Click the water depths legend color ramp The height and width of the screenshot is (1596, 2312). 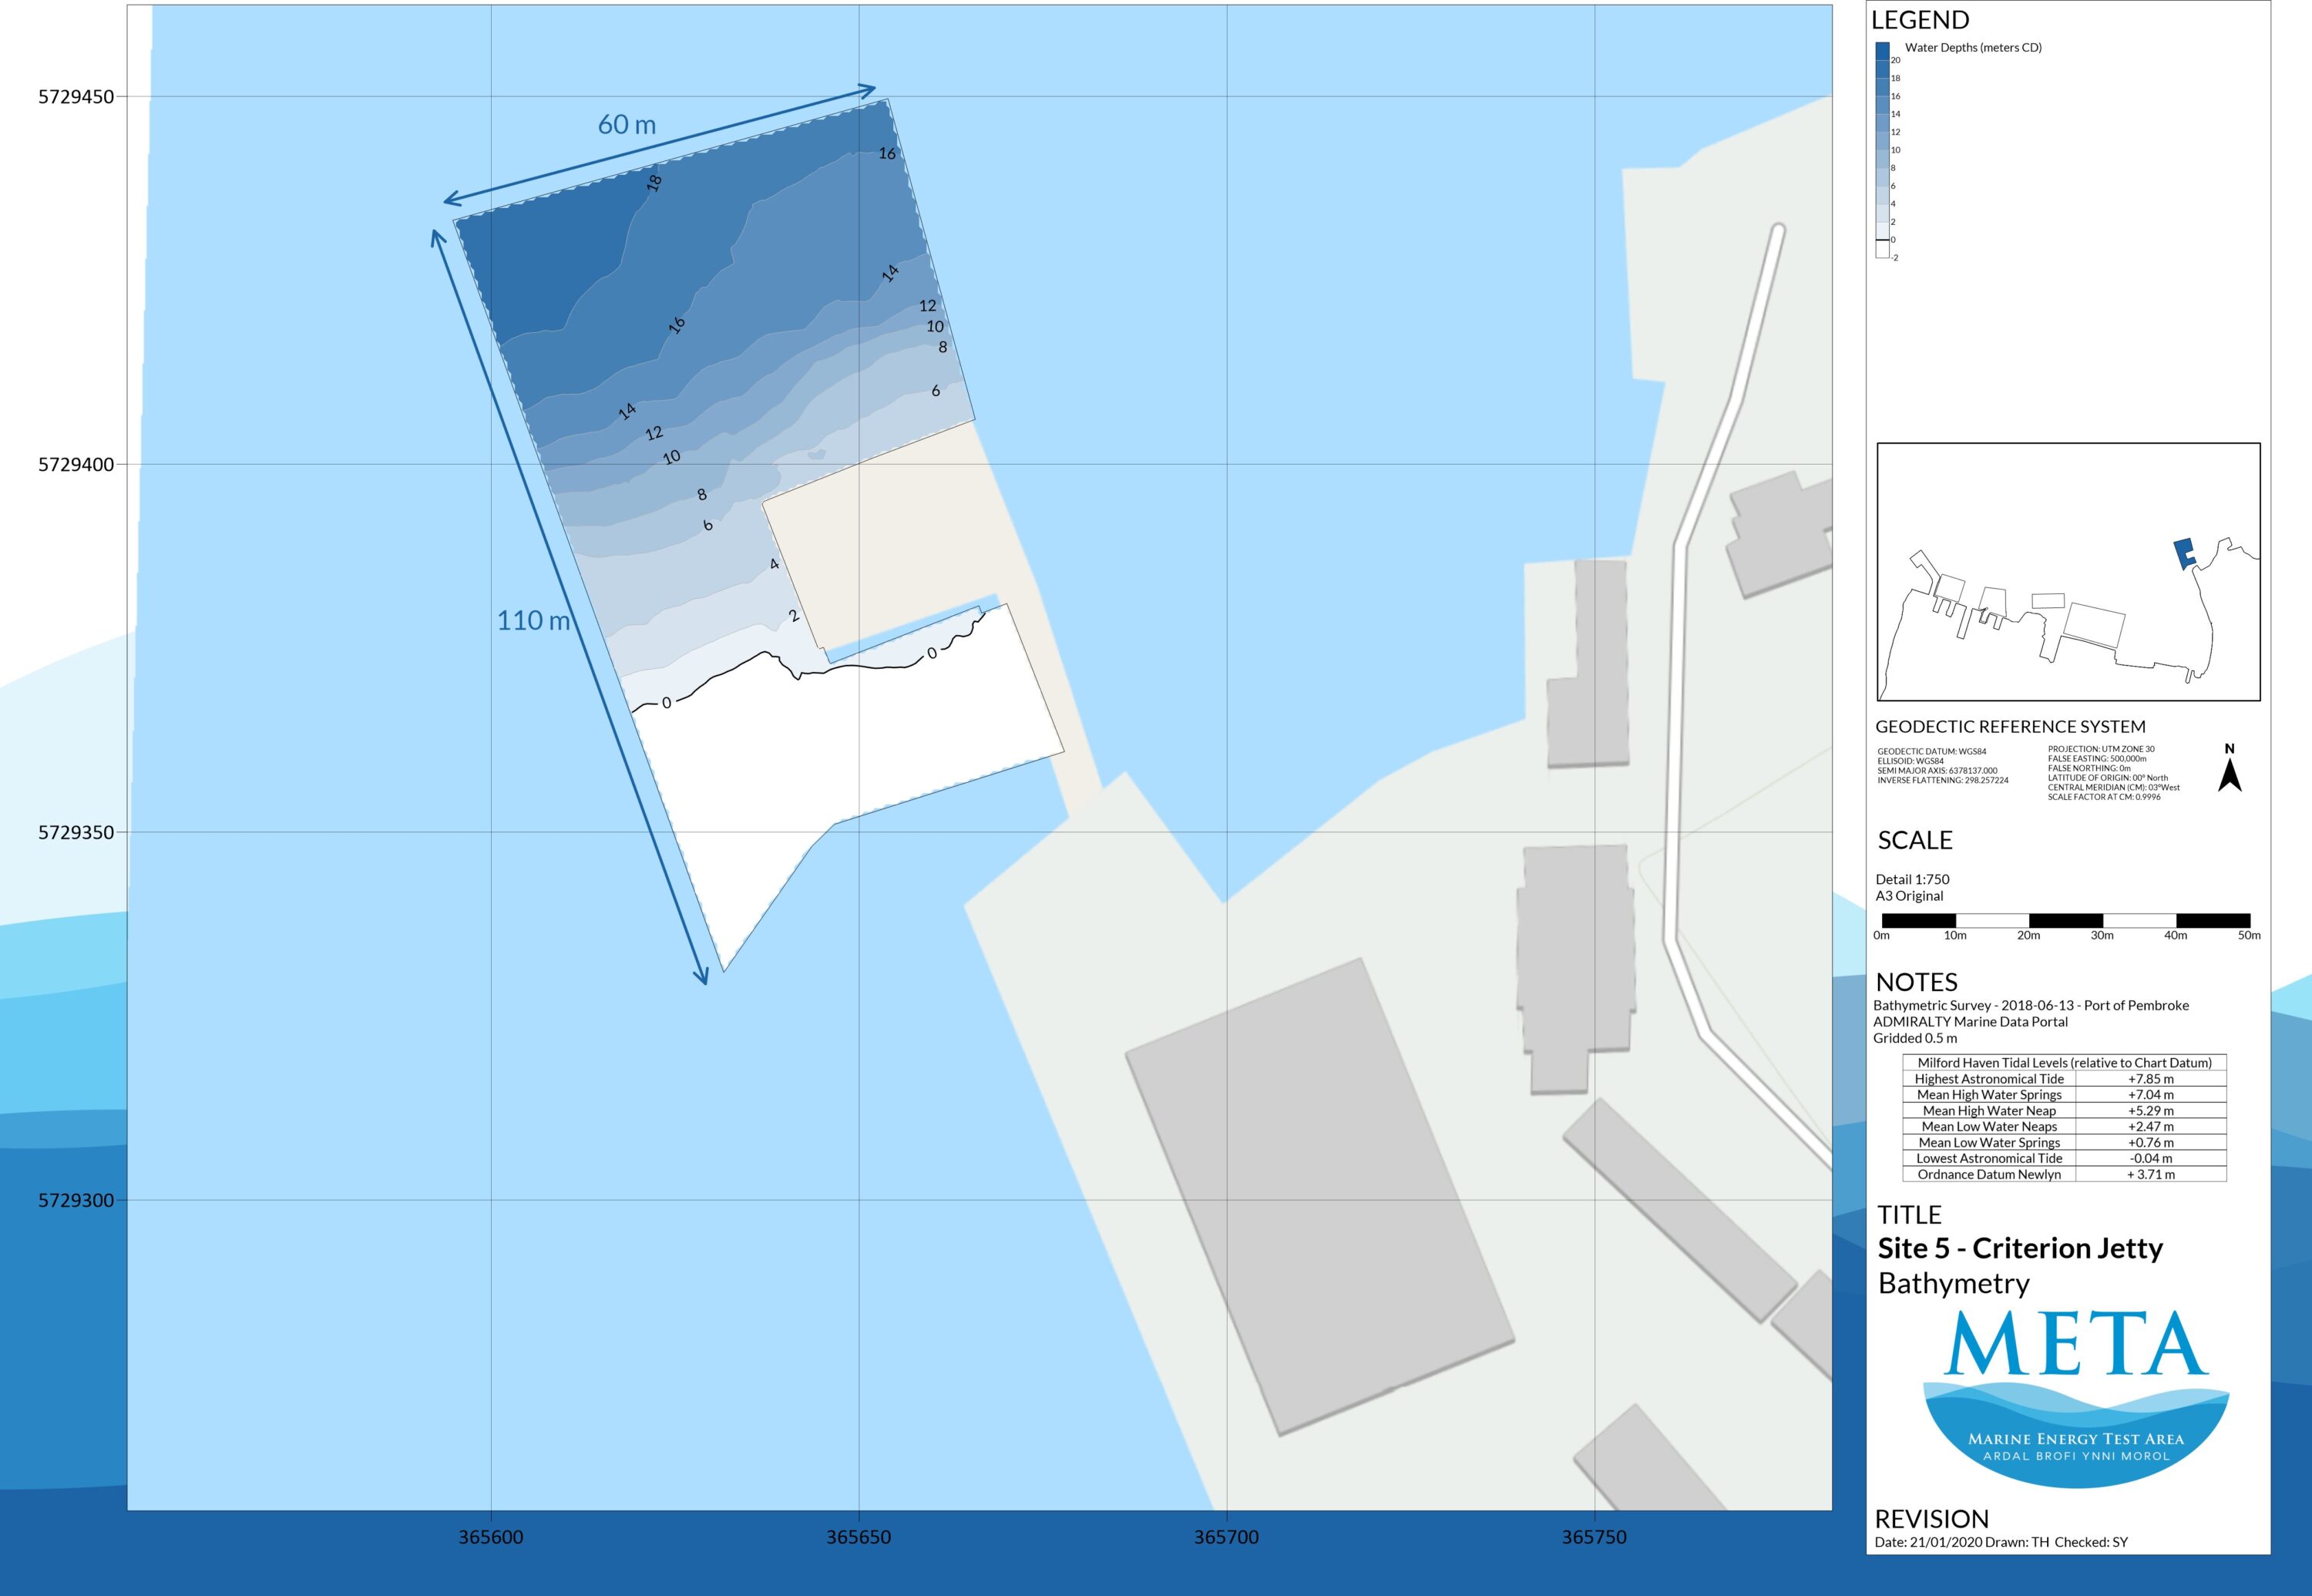coord(1882,150)
